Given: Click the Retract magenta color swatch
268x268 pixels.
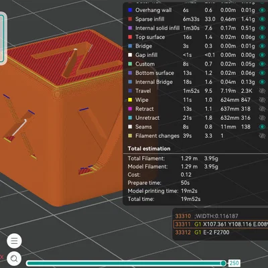Looking at the screenshot, I should 130,109.
